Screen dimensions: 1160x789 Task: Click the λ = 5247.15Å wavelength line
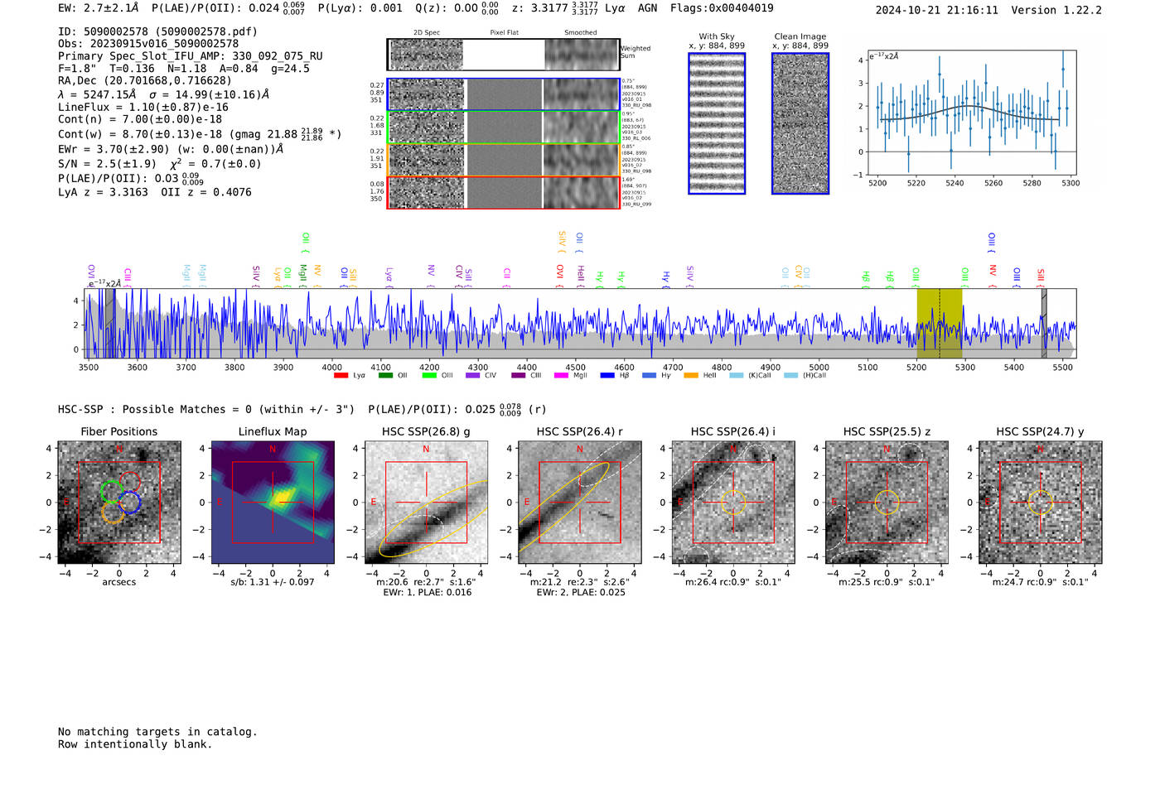tap(163, 94)
